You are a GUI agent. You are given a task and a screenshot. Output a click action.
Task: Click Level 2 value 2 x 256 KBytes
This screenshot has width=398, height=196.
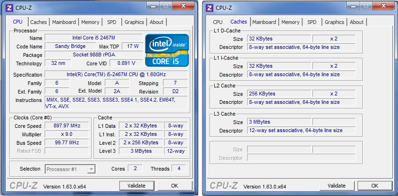pos(141,142)
